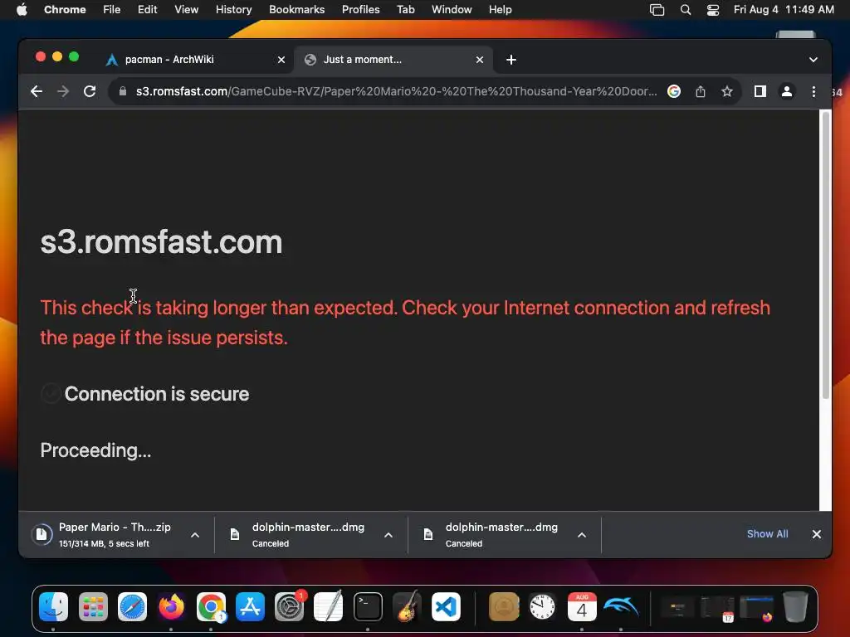Toggle macOS Control Center in menu bar
The height and width of the screenshot is (637, 850).
tap(713, 10)
